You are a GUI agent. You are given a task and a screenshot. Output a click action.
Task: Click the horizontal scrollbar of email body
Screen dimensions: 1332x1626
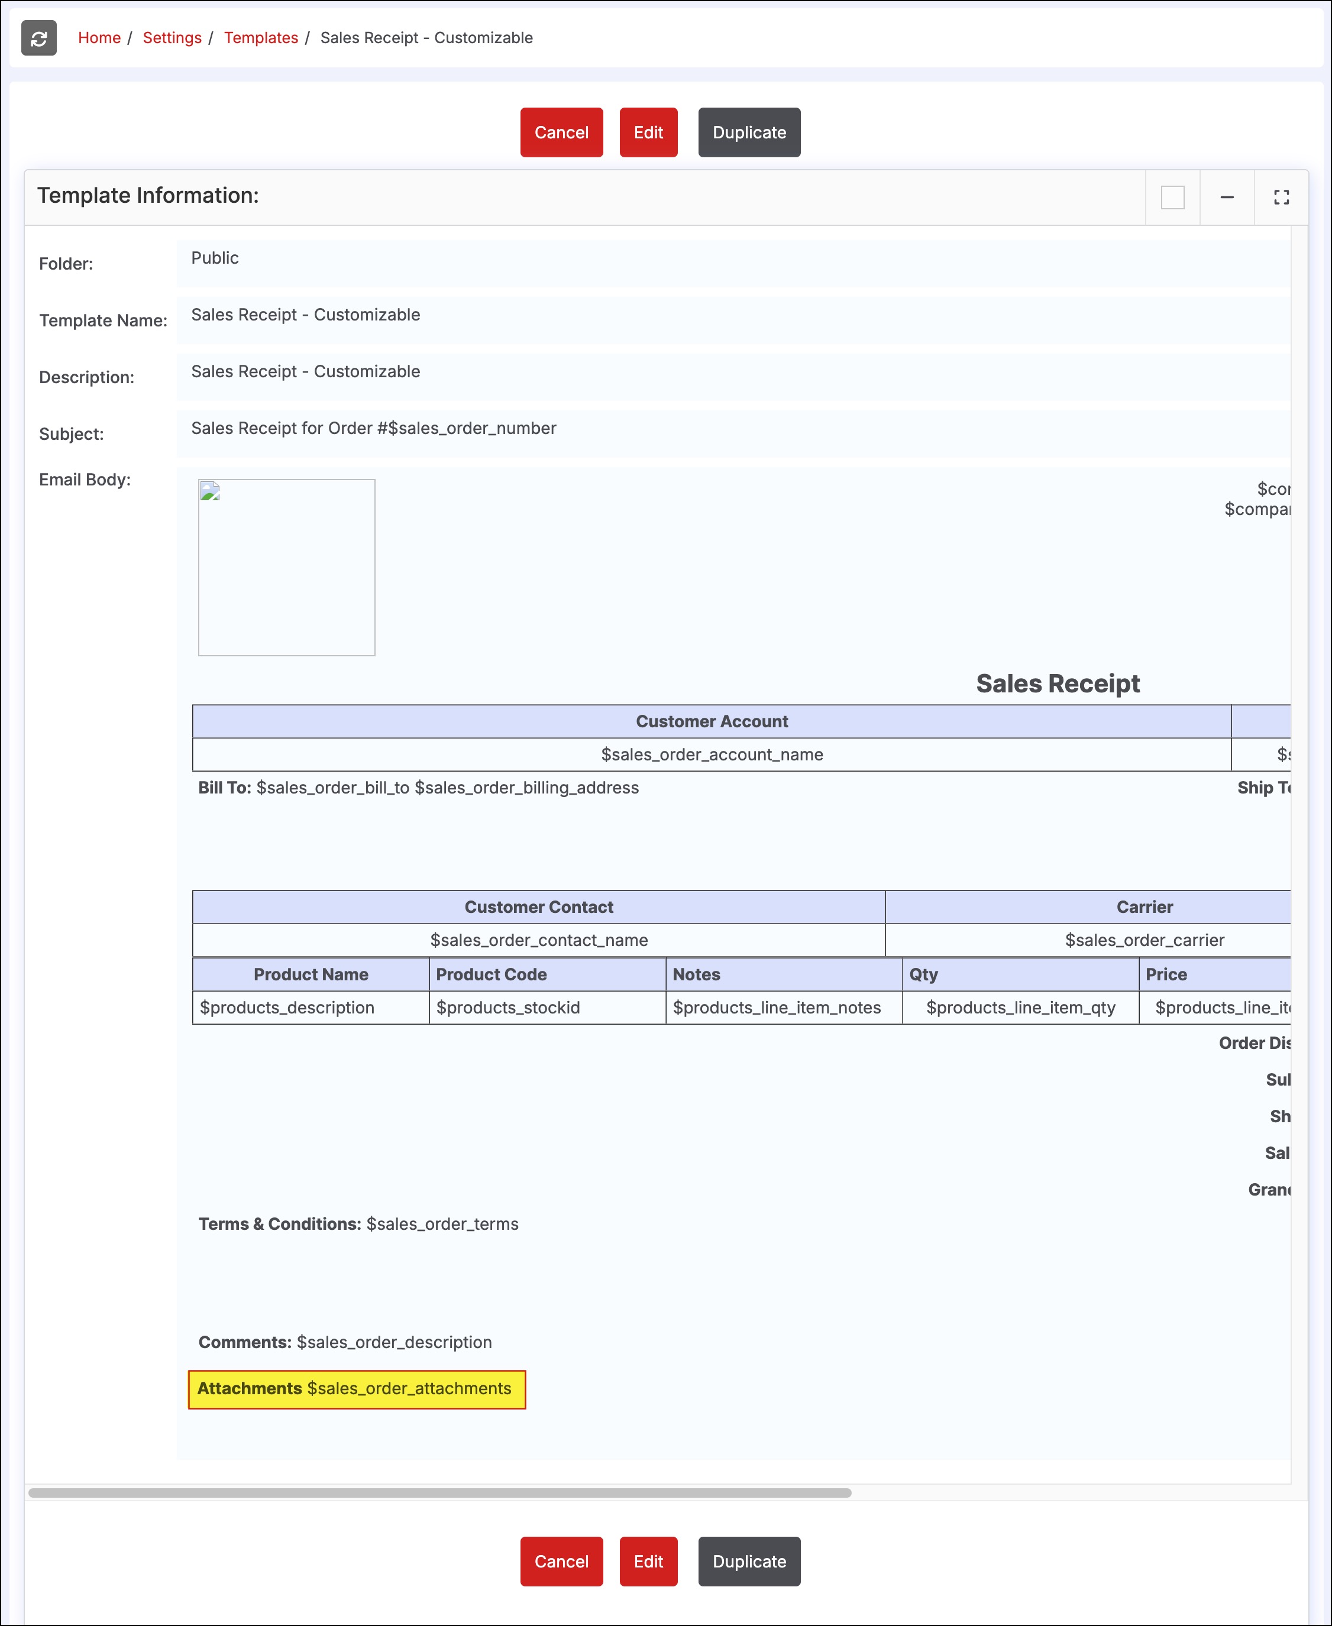coord(439,1492)
